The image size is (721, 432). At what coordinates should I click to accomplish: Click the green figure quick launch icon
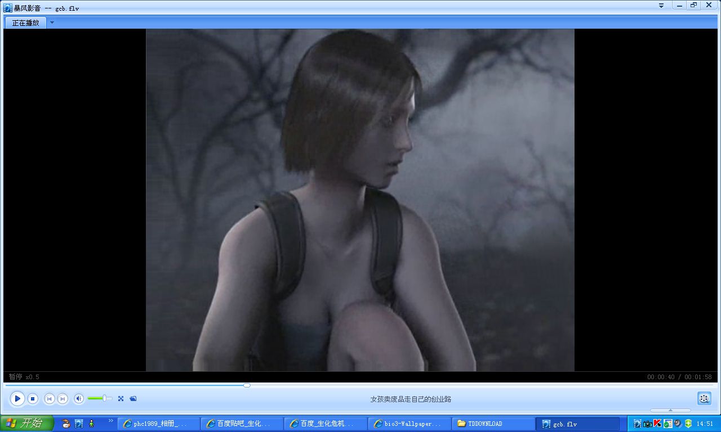(91, 424)
